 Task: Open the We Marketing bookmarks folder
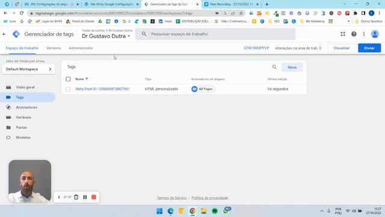click(312, 22)
